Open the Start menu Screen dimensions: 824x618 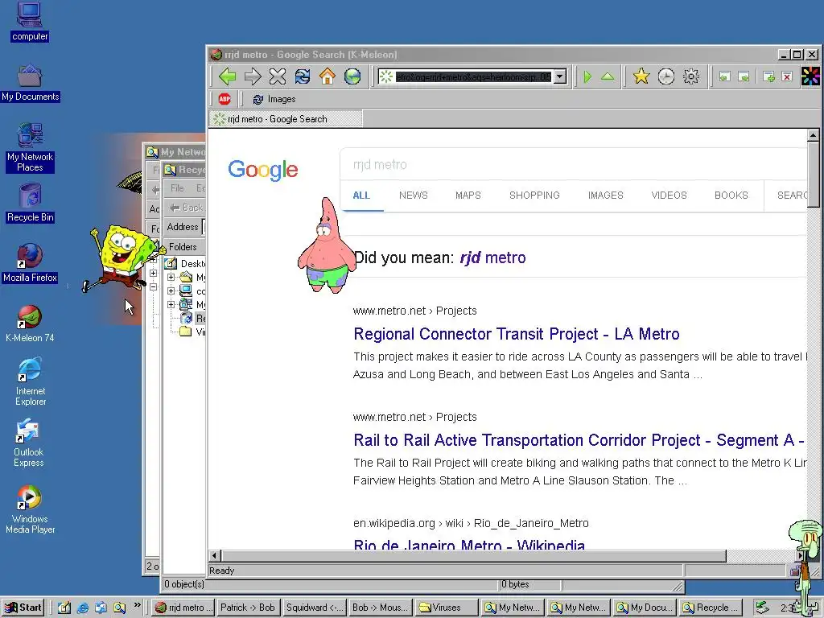pyautogui.click(x=23, y=608)
